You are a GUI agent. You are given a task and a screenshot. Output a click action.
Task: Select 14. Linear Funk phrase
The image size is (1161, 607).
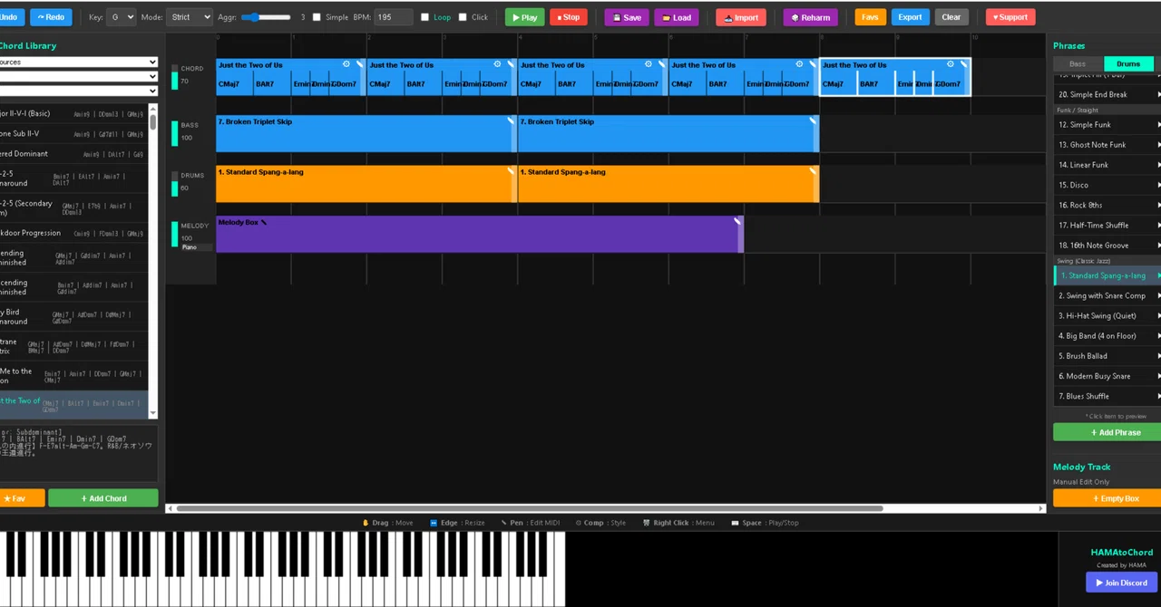pyautogui.click(x=1107, y=165)
